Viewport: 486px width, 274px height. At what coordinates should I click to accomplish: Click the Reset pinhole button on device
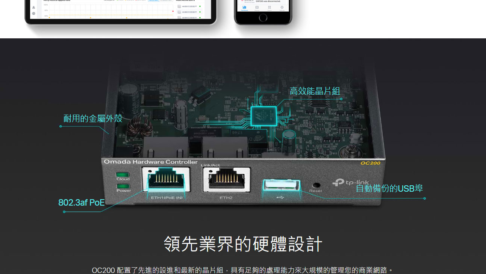point(316,185)
